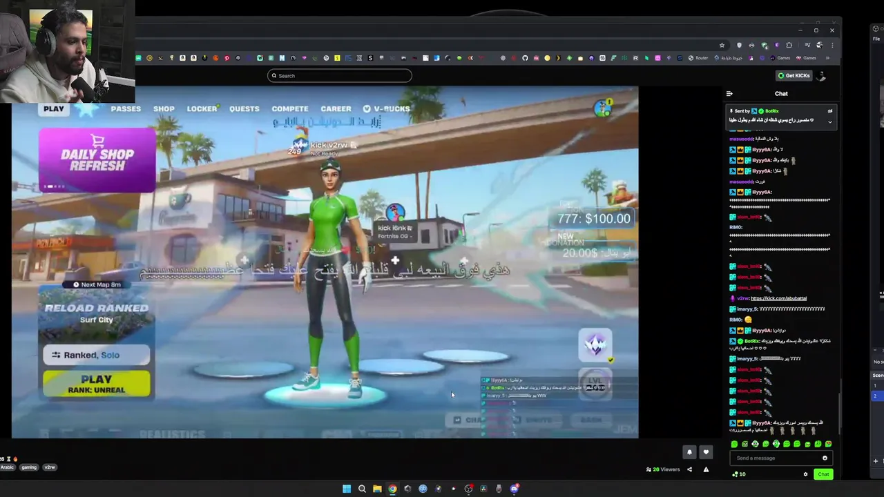Click the Chat panel header title
The image size is (884, 497).
click(x=781, y=94)
